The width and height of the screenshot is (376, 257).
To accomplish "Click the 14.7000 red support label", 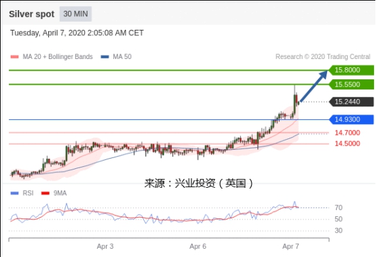I will point(347,133).
